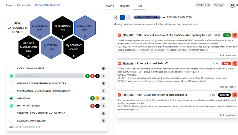Click plus button for ORGANIZATION / STAKEHOLDERS row
238x135 pixels.
click(103, 91)
